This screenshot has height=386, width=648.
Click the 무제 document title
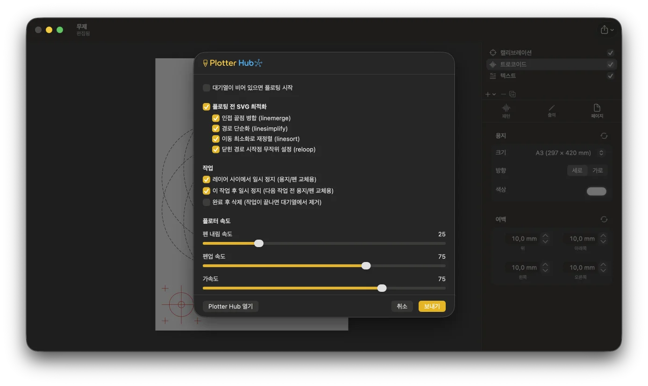(x=82, y=27)
